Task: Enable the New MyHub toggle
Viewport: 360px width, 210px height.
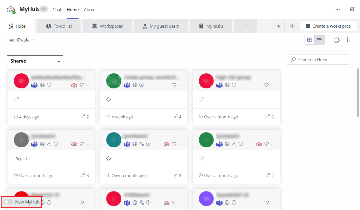Action: click(x=8, y=202)
